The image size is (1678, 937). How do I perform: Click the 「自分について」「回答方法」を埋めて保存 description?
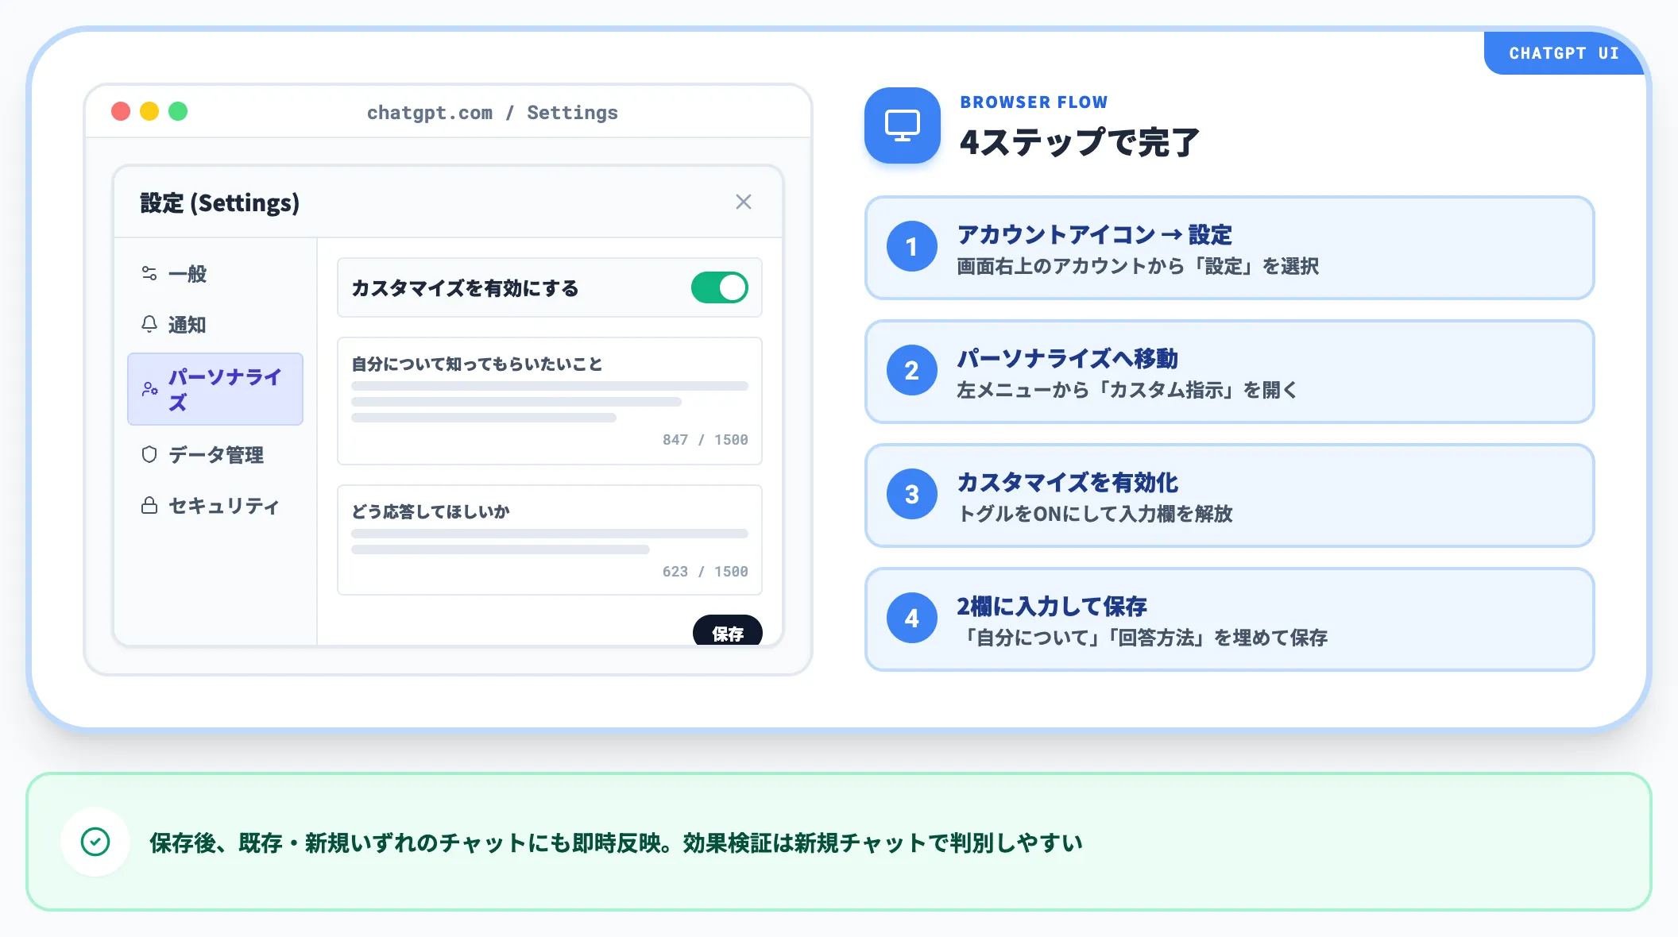1143,638
